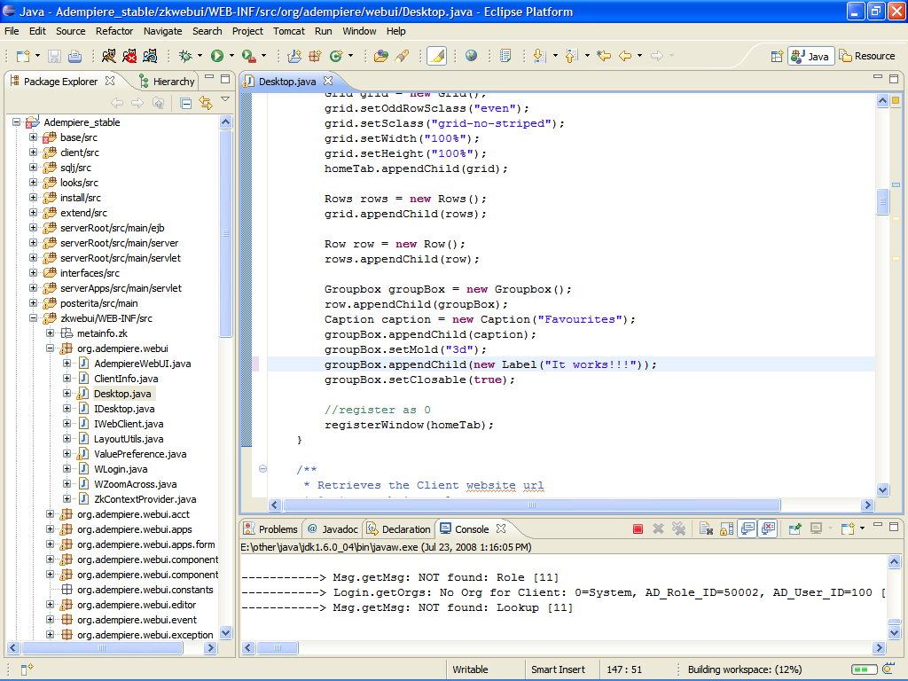This screenshot has height=681, width=908.
Task: Open the Navigate menu
Action: click(x=163, y=31)
